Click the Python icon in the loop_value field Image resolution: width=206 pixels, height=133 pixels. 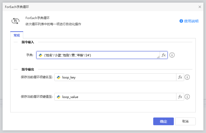click(x=59, y=97)
